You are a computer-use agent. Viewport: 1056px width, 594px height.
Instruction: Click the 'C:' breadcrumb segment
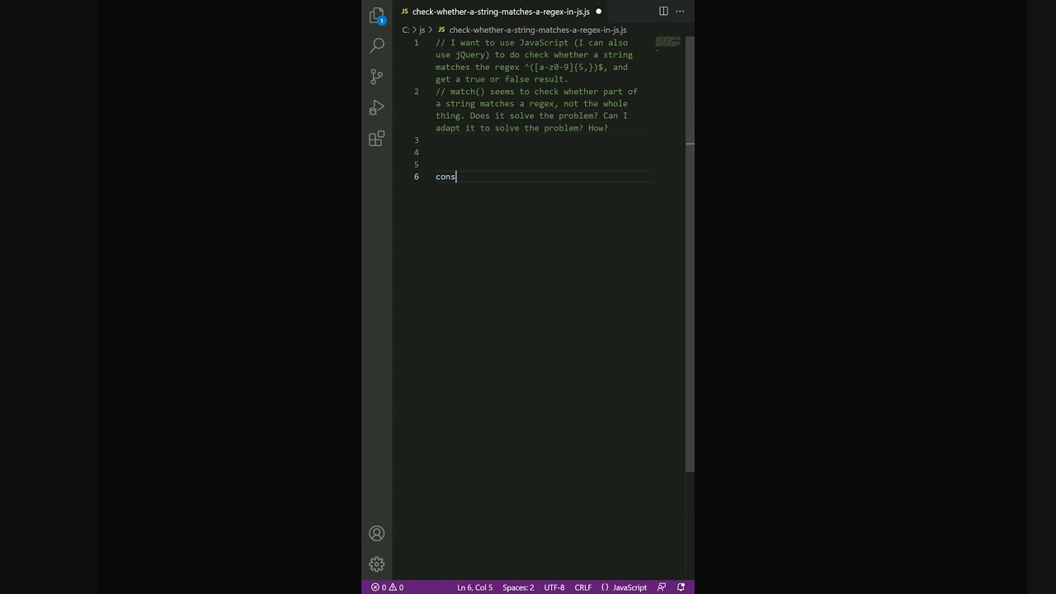pyautogui.click(x=406, y=30)
